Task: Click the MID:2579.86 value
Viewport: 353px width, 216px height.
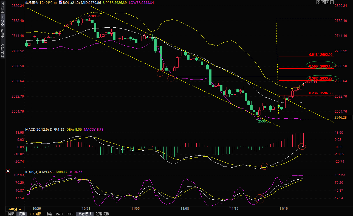Action: click(91, 2)
